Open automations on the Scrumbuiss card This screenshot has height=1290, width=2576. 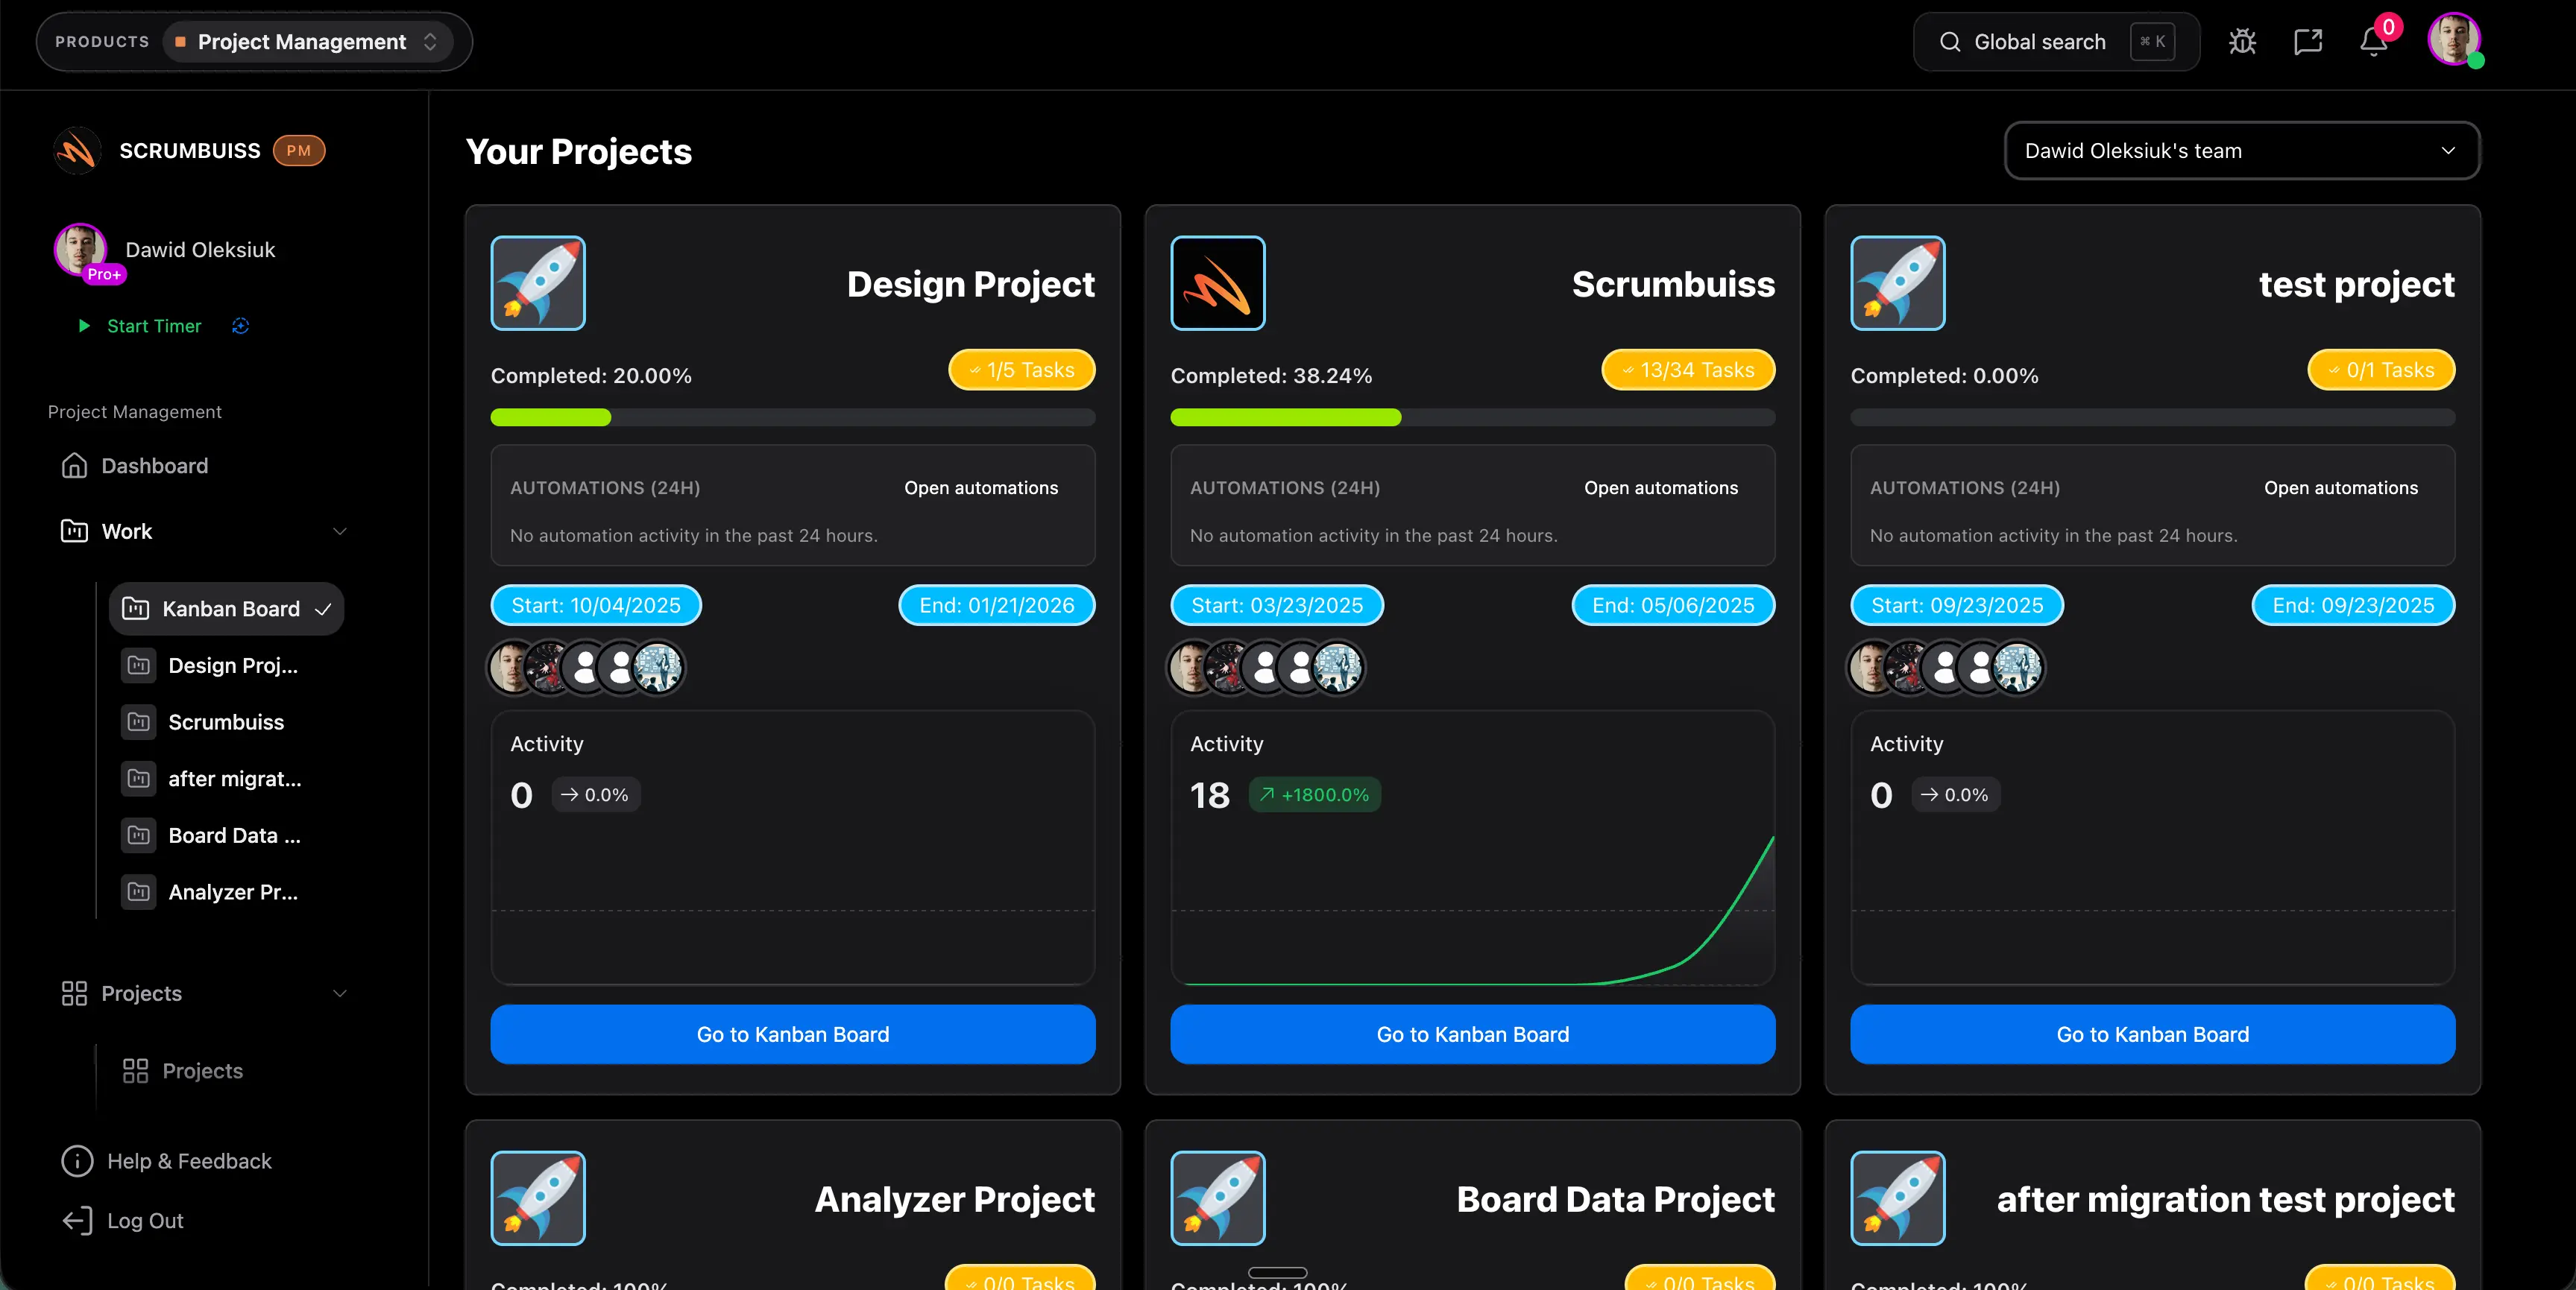point(1661,487)
